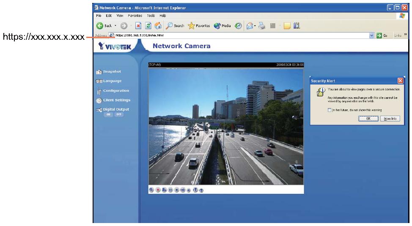Image resolution: width=412 pixels, height=226 pixels.
Task: Click OK in the Security Alert dialog
Action: click(x=368, y=119)
